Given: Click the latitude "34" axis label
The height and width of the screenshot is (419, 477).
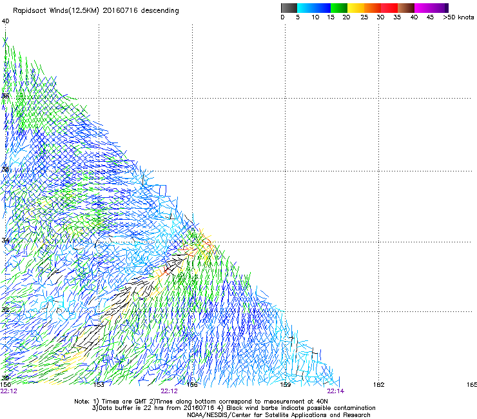Looking at the screenshot, I should pos(5,240).
